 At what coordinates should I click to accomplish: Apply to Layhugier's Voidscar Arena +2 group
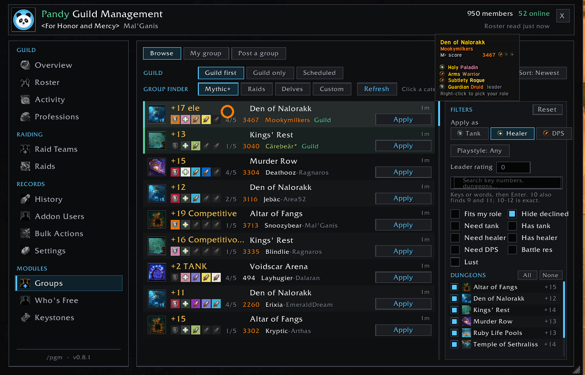tap(403, 278)
